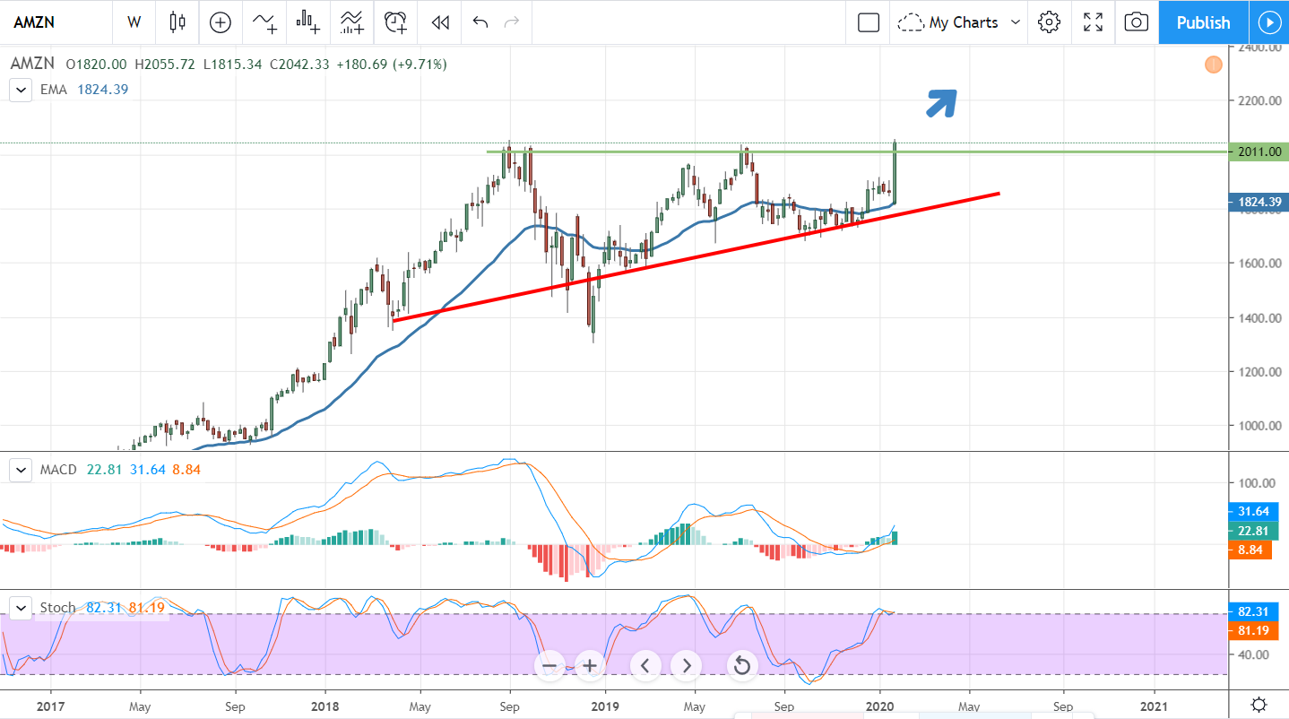The height and width of the screenshot is (719, 1289).
Task: Click the EMA label in the legend
Action: (53, 90)
